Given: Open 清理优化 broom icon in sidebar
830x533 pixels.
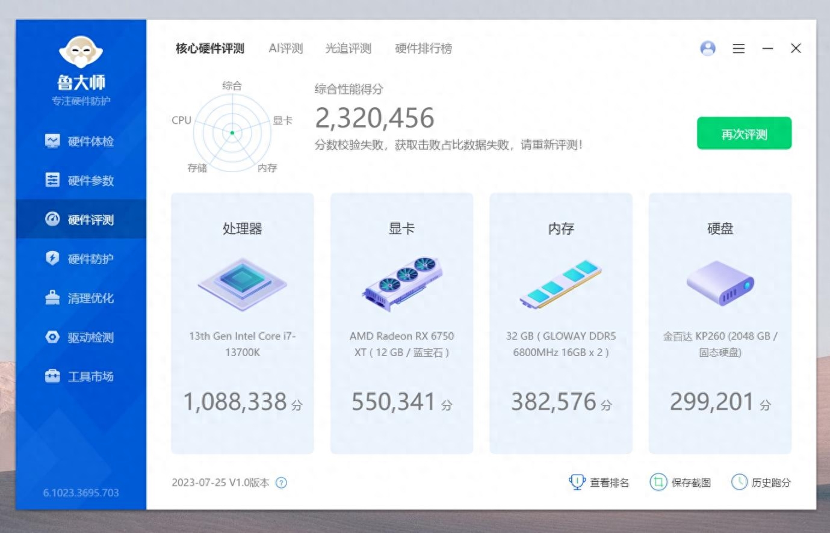Looking at the screenshot, I should (52, 297).
